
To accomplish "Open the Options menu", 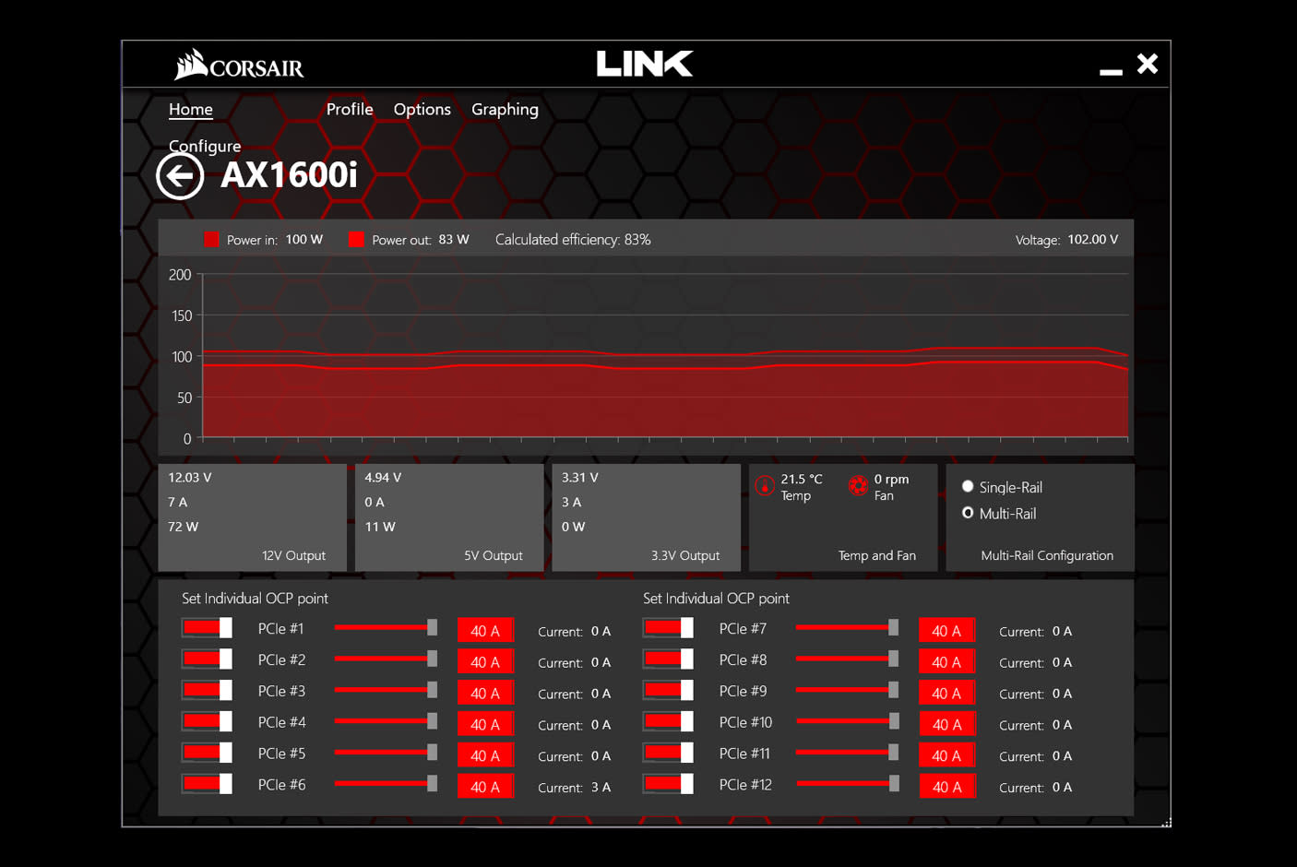I will pos(422,109).
